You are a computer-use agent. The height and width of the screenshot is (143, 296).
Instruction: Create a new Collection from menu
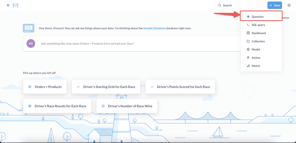pos(258,41)
